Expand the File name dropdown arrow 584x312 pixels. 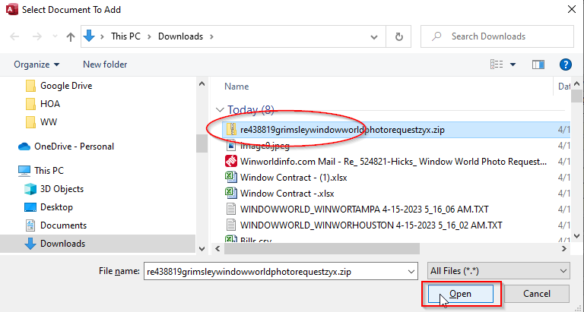point(411,272)
